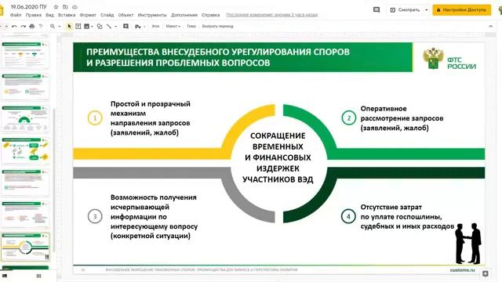Add a comment from the toolbar
Viewport: 502px width, 282px height.
[125, 26]
